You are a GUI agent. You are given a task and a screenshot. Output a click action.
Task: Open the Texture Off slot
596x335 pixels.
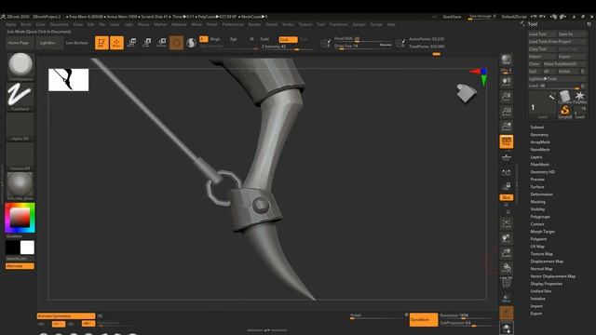click(20, 156)
